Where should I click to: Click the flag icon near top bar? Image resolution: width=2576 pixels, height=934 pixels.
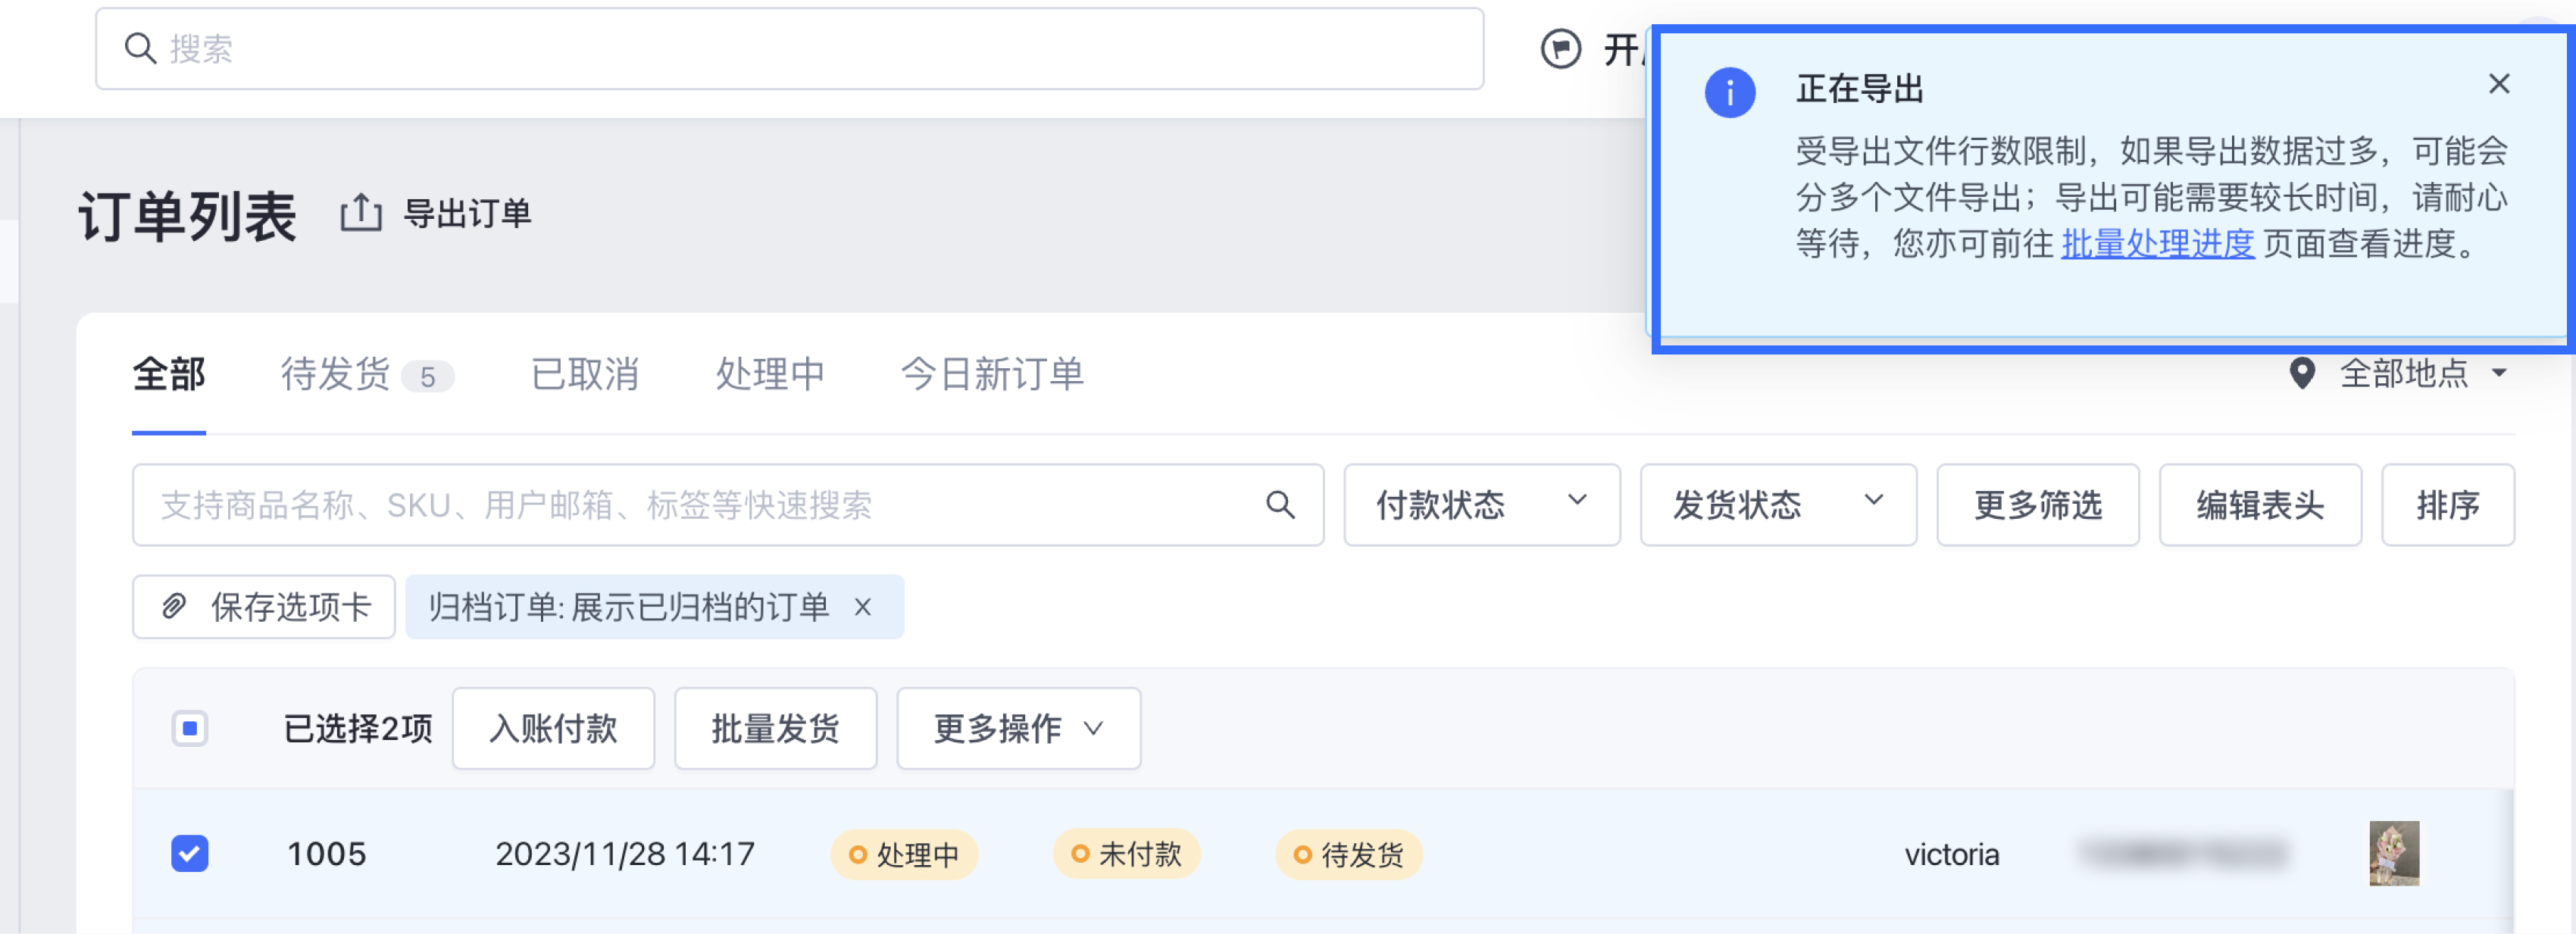pos(1560,49)
